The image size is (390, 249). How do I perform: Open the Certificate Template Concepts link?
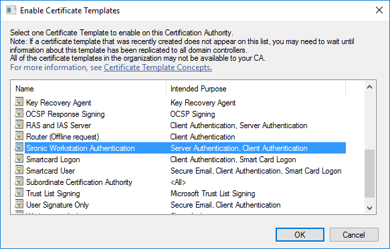158,67
